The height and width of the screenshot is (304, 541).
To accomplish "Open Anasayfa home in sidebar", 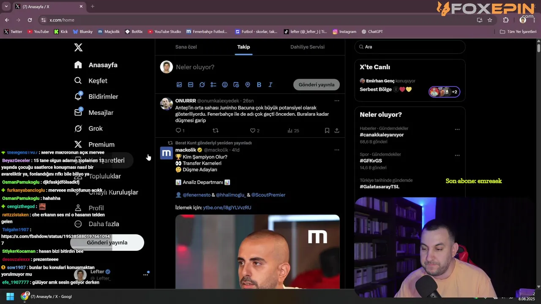I will click(96, 65).
